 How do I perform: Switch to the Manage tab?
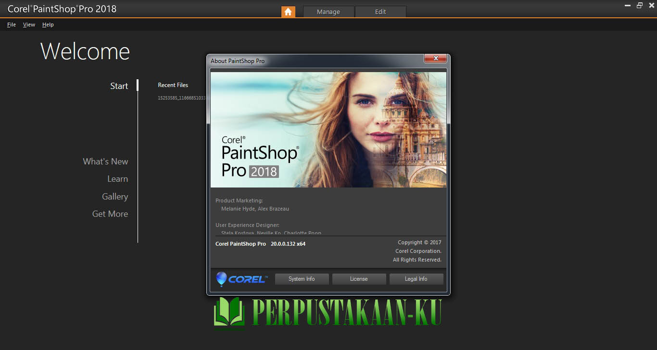click(x=328, y=12)
